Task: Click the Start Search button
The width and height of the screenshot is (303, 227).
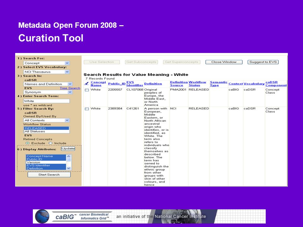Action: click(x=49, y=174)
